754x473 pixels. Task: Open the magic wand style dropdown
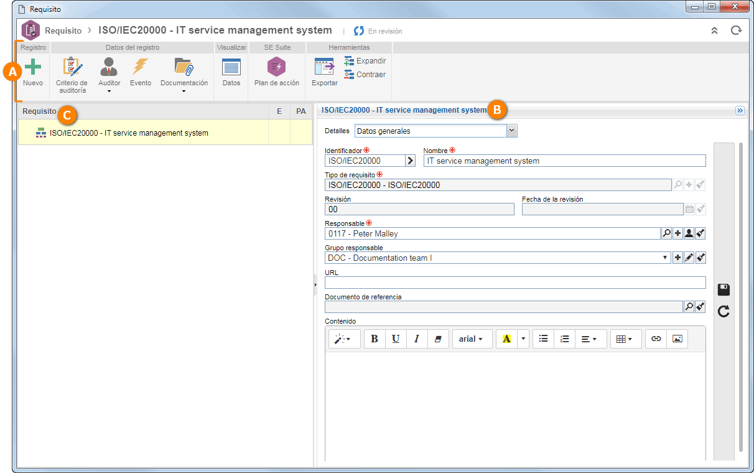tap(343, 339)
